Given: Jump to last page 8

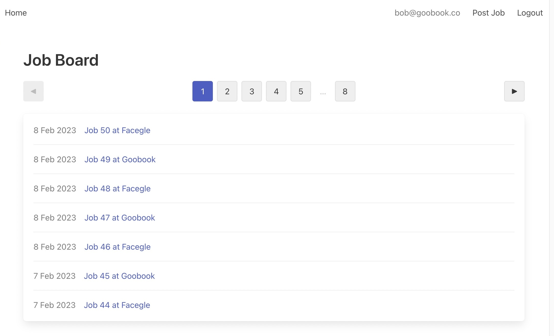Looking at the screenshot, I should tap(345, 91).
